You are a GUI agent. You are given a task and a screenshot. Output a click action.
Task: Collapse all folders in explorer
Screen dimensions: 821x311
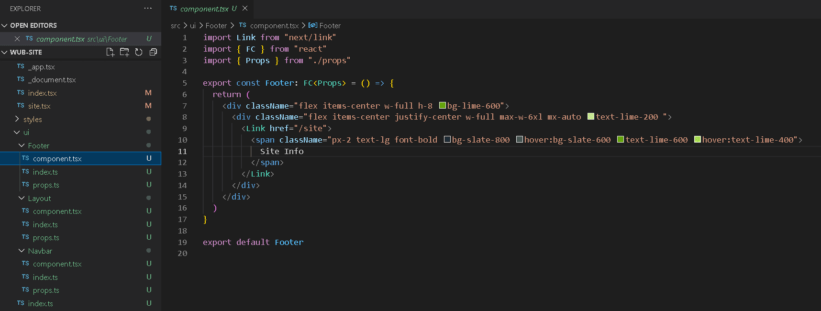153,52
